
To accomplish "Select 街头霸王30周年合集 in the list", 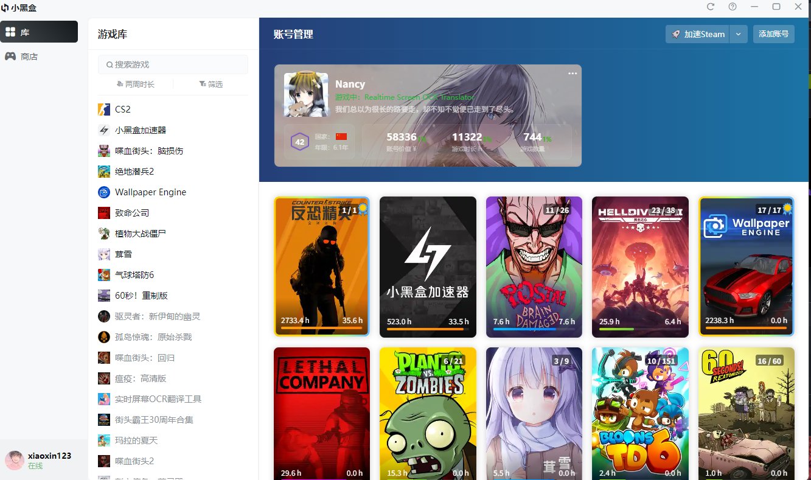I will pyautogui.click(x=173, y=420).
